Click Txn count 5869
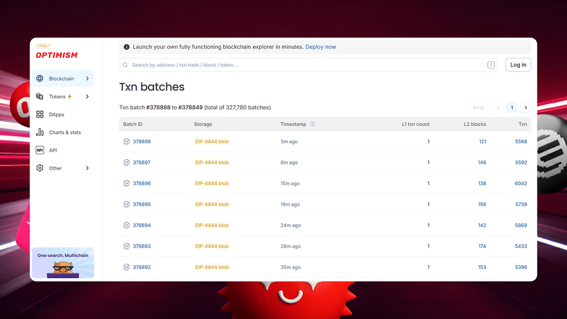 (521, 226)
